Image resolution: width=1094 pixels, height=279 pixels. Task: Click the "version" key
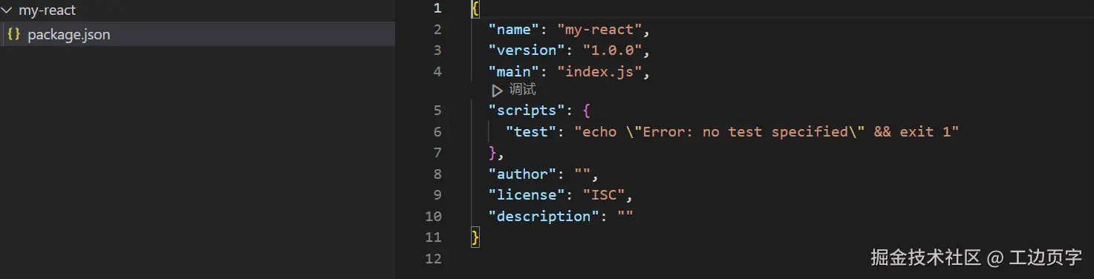point(527,50)
